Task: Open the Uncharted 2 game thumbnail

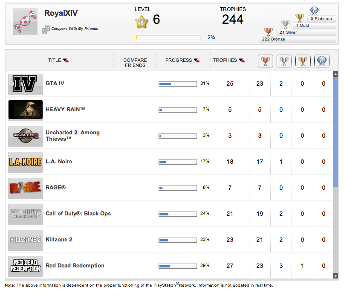Action: click(x=26, y=136)
